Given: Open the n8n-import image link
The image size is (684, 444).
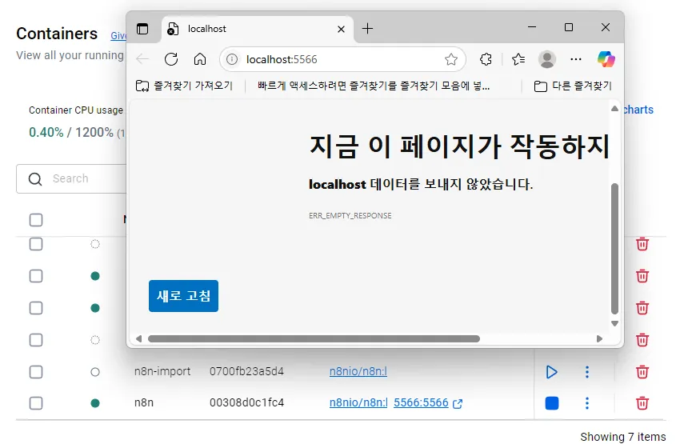Looking at the screenshot, I should 358,371.
